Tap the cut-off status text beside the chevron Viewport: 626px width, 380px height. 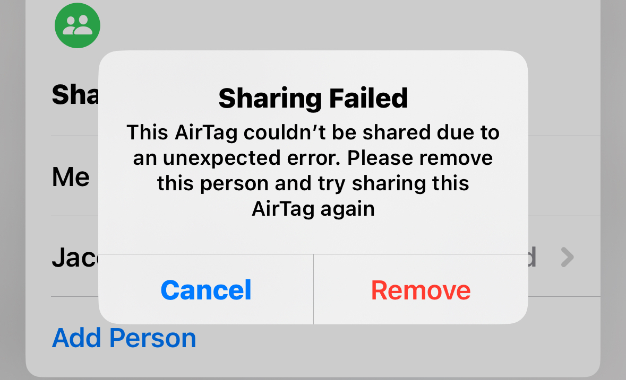click(x=532, y=258)
